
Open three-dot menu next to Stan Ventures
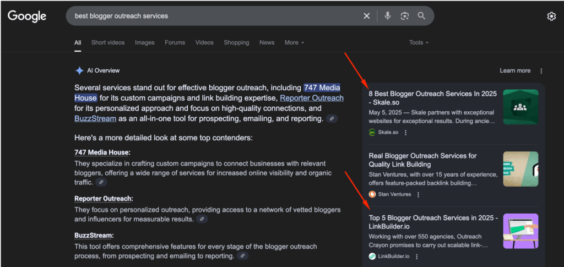[418, 194]
